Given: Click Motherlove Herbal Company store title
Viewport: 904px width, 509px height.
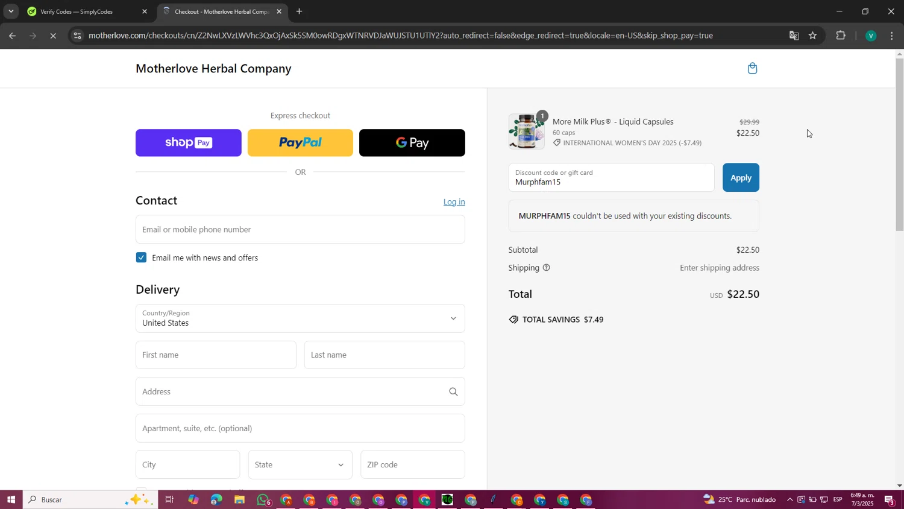Looking at the screenshot, I should point(213,69).
